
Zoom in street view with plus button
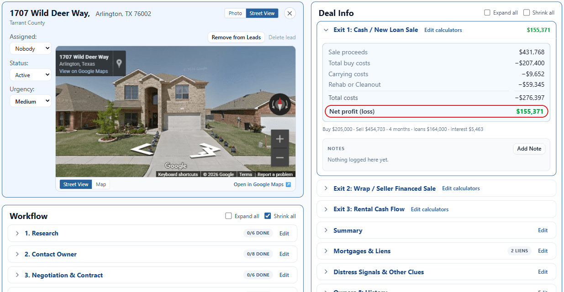click(x=280, y=139)
